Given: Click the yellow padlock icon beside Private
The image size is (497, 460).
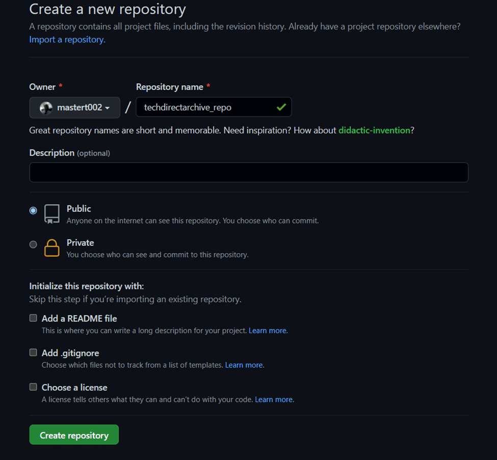Looking at the screenshot, I should click(x=51, y=248).
